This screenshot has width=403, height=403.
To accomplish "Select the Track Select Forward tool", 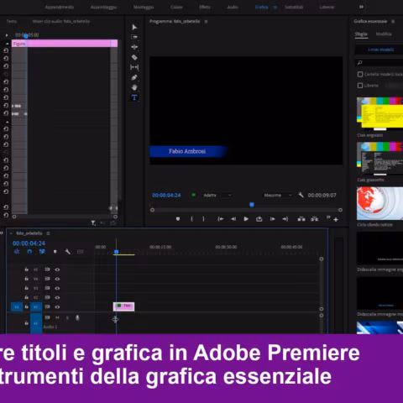I will (134, 37).
